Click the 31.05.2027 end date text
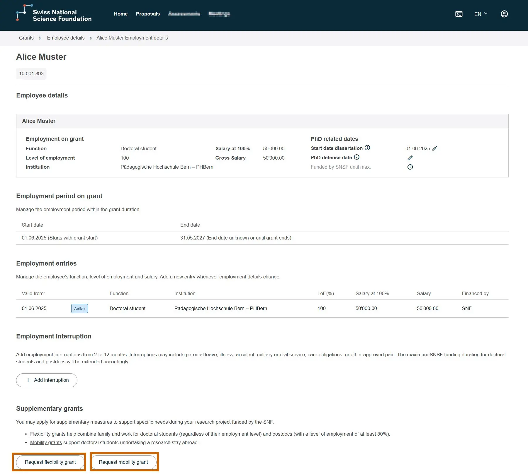This screenshot has width=528, height=474. (236, 238)
